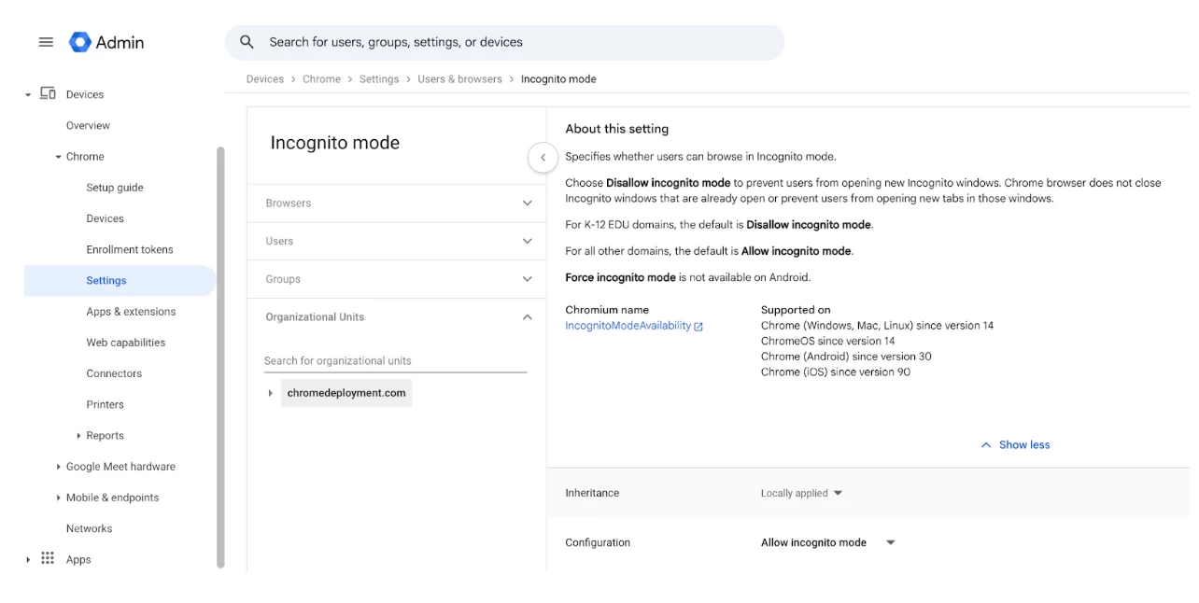The image size is (1199, 603).
Task: Open the IncognitoModeAvailability policy link
Action: click(x=628, y=326)
